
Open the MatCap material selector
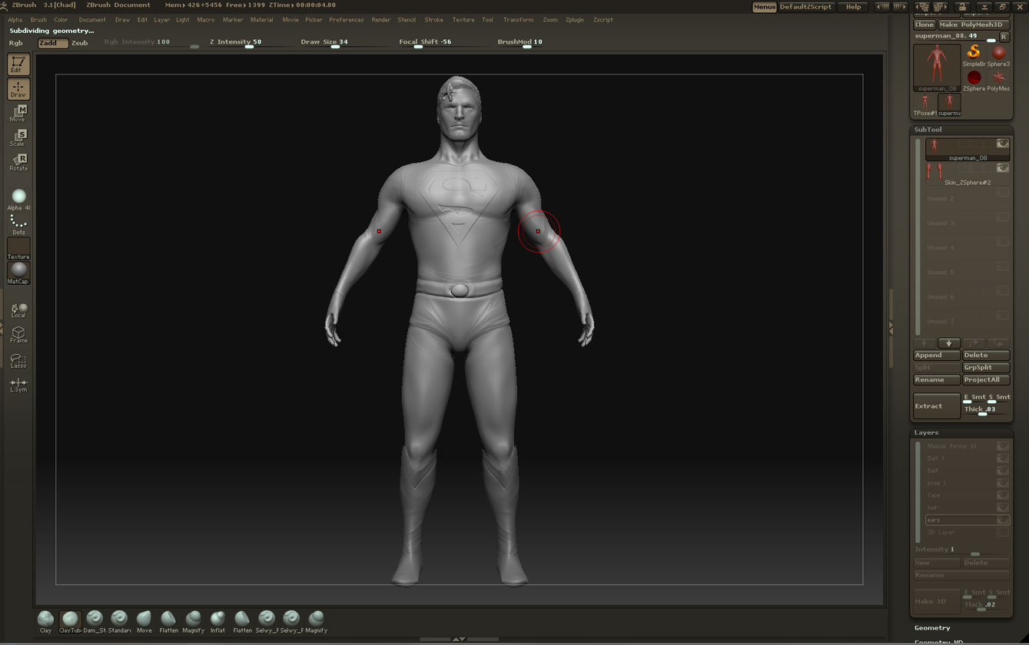(18, 273)
